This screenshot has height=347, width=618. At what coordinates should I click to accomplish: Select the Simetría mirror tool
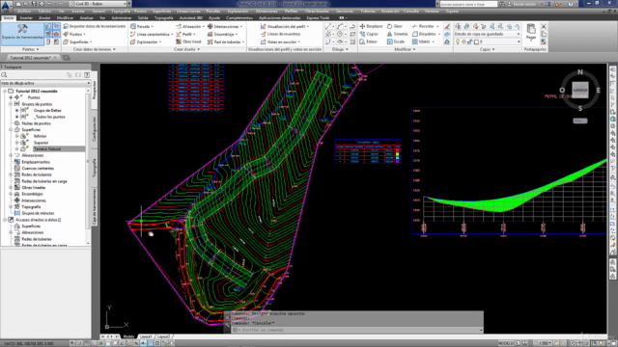coord(397,35)
